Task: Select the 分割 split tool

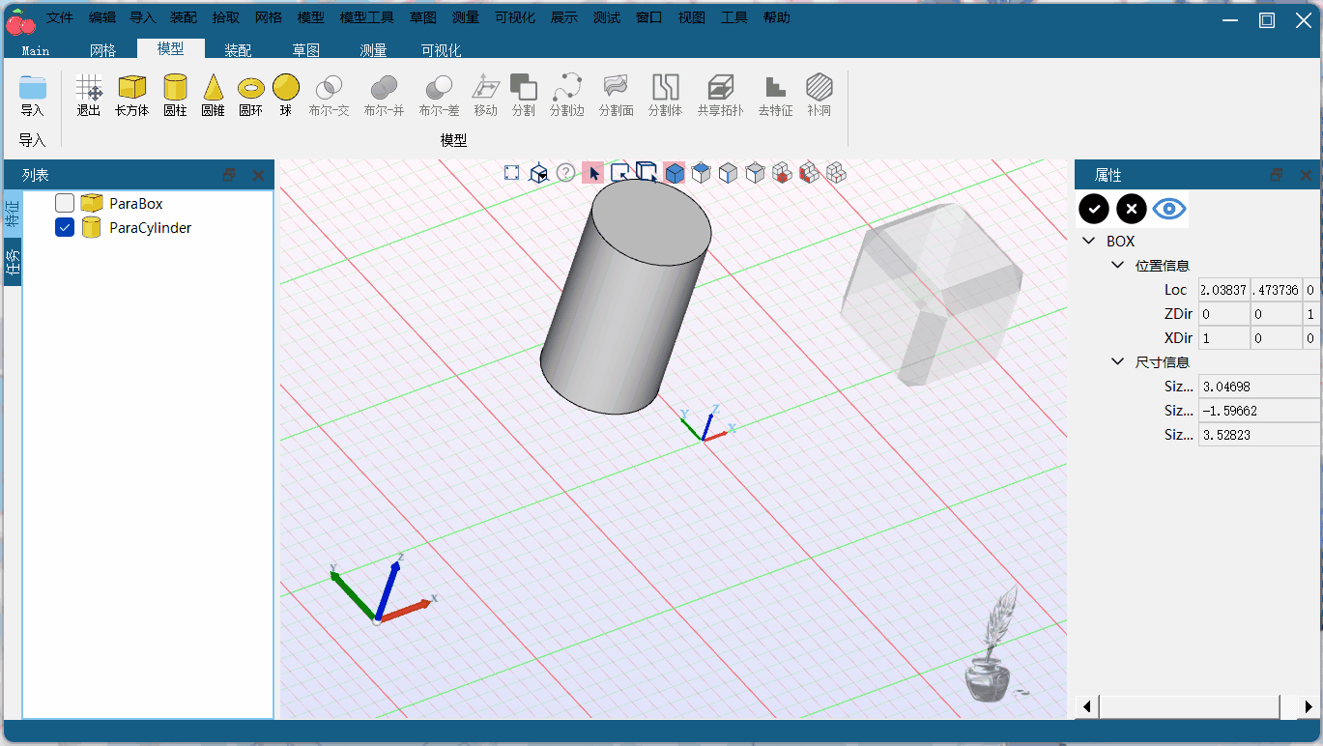Action: 523,87
